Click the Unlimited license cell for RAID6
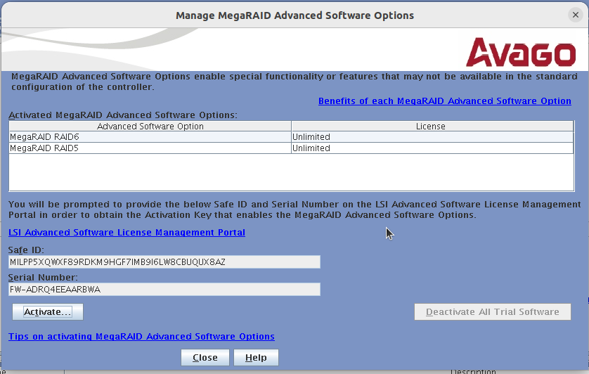Image resolution: width=589 pixels, height=374 pixels. (x=432, y=137)
